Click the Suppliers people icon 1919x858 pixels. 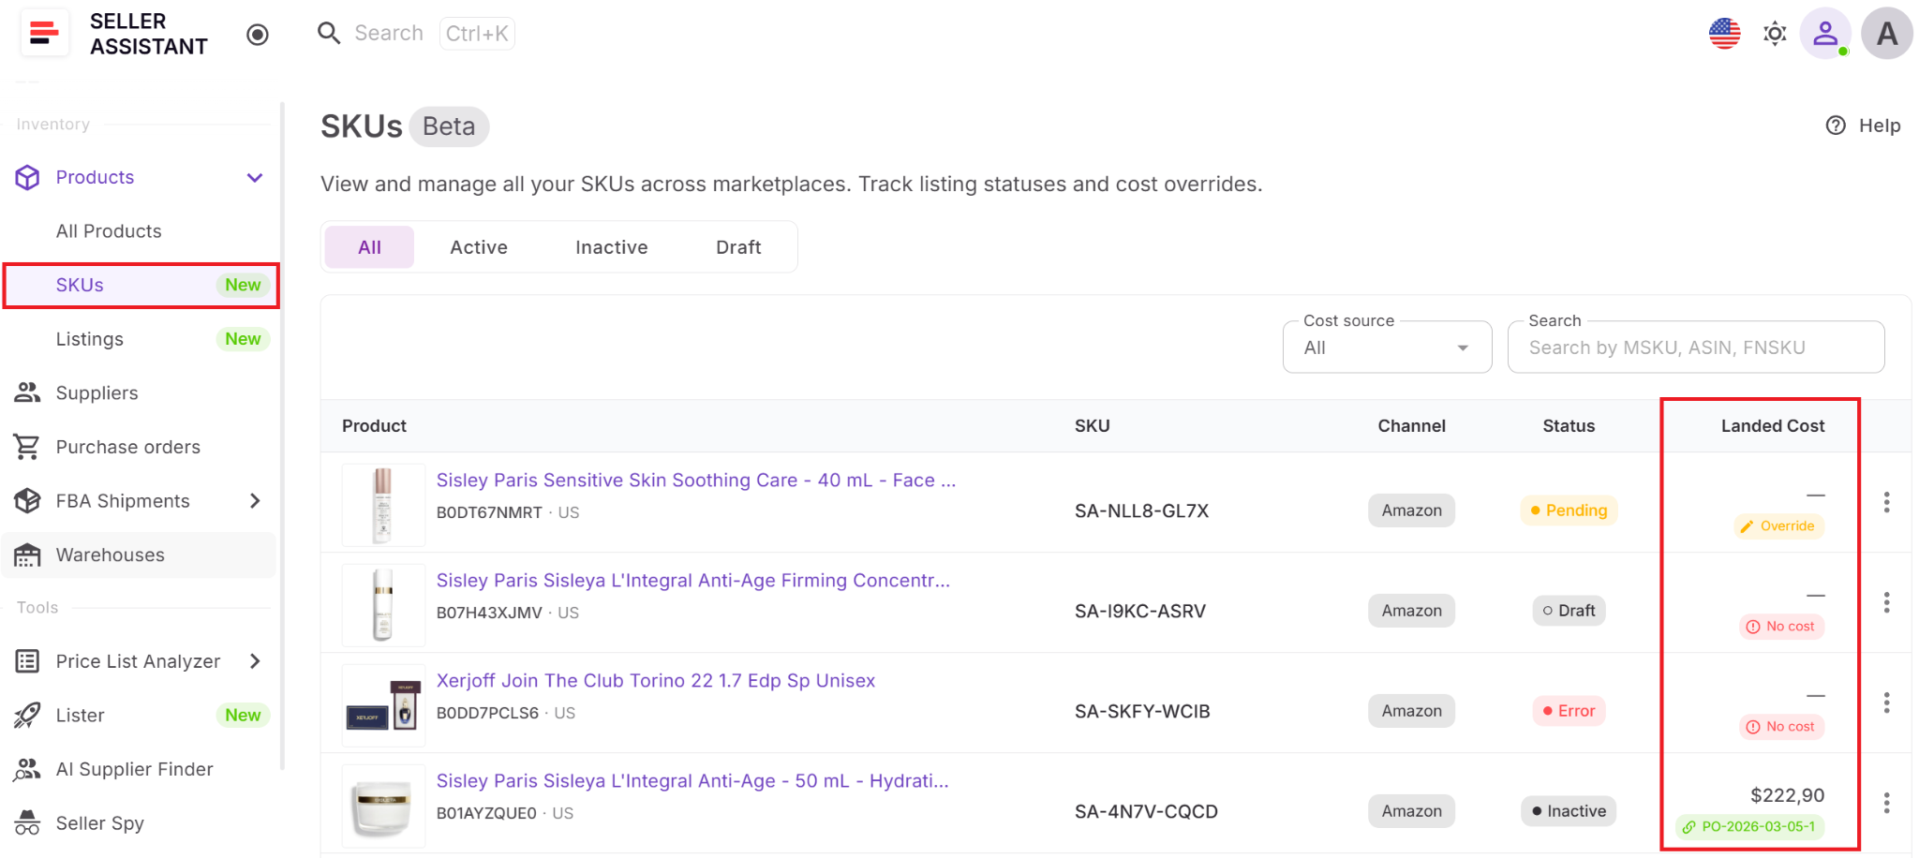pyautogui.click(x=27, y=393)
